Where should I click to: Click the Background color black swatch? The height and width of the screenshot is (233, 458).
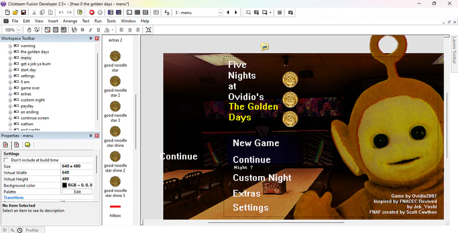point(65,185)
